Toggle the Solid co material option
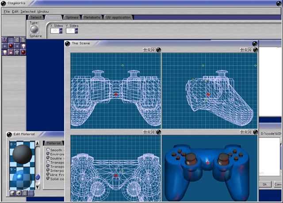 (x=48, y=178)
